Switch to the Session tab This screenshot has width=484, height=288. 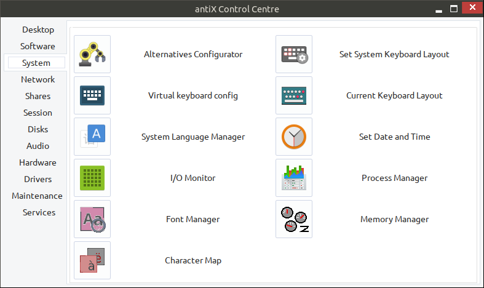point(38,113)
